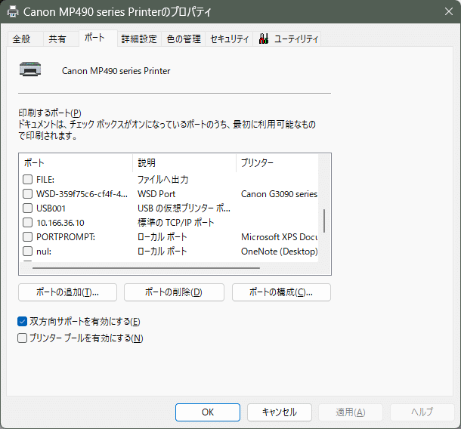Image resolution: width=461 pixels, height=429 pixels.
Task: Click the utility tools icon on ユーティリティ tab
Action: pos(264,39)
